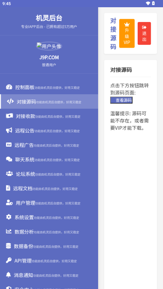Open 消息通知 in sidebar
This screenshot has height=289, width=163.
click(x=49, y=275)
